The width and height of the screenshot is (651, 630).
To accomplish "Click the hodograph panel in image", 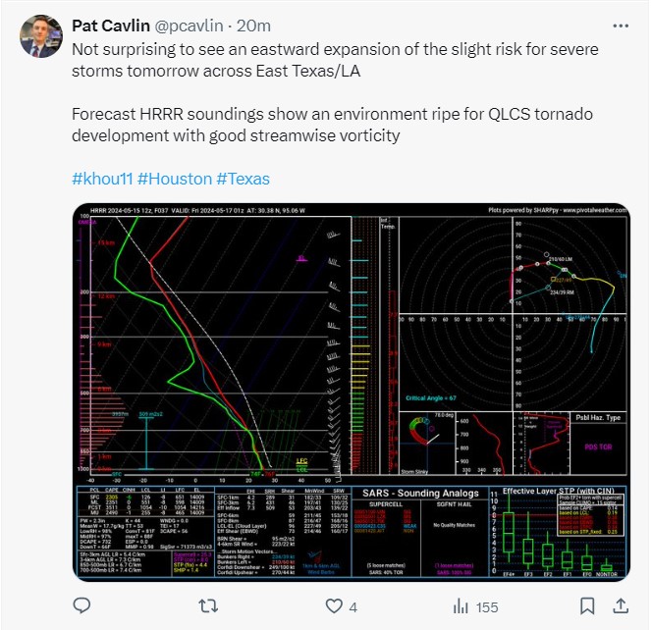I will click(x=513, y=313).
